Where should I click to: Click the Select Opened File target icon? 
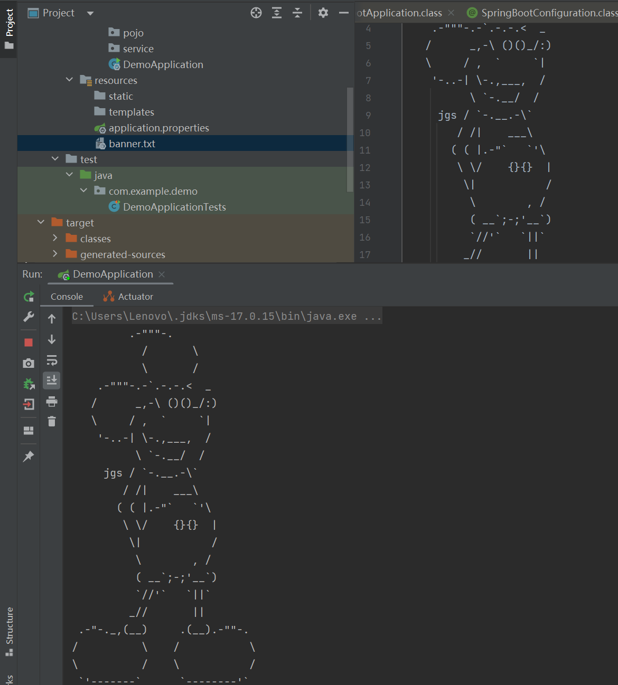(256, 13)
